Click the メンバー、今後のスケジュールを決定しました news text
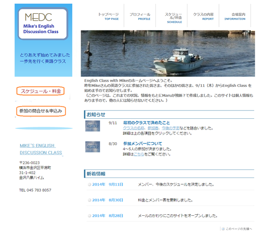267x235 pixels. click(176, 184)
